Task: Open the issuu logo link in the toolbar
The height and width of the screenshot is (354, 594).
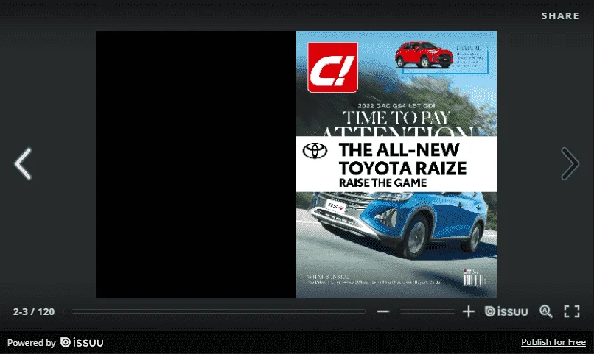Action: [x=506, y=311]
